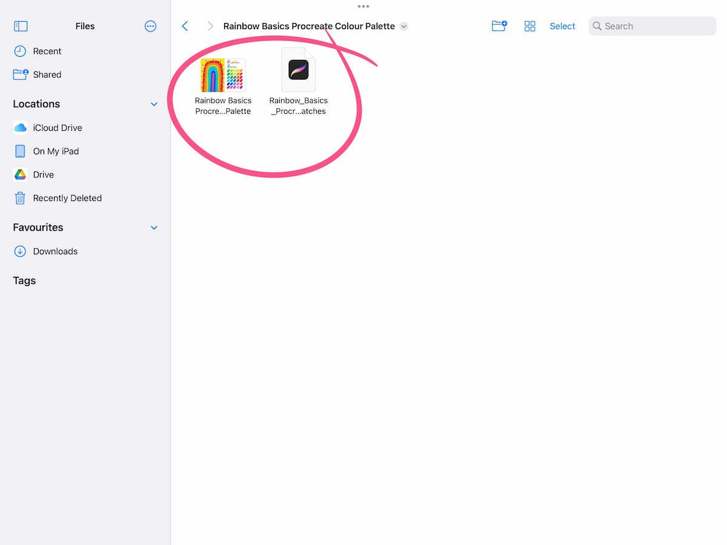
Task: Select the Tags heading
Action: tap(24, 280)
